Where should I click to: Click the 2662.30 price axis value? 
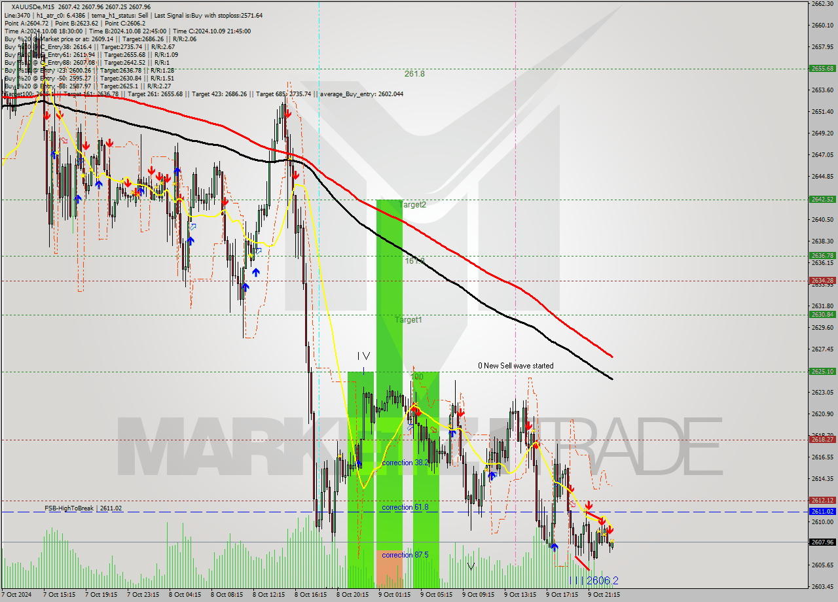coord(822,4)
